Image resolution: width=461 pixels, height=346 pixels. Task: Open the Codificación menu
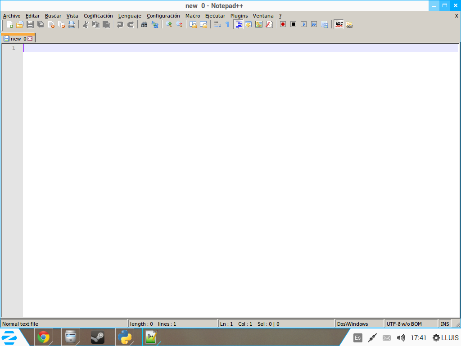(98, 15)
